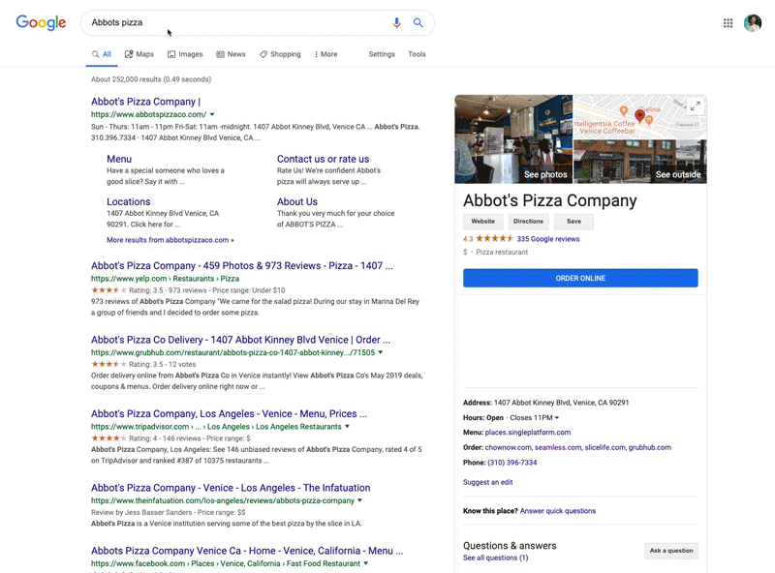Open the Google apps grid
The width and height of the screenshot is (775, 573).
(x=728, y=23)
